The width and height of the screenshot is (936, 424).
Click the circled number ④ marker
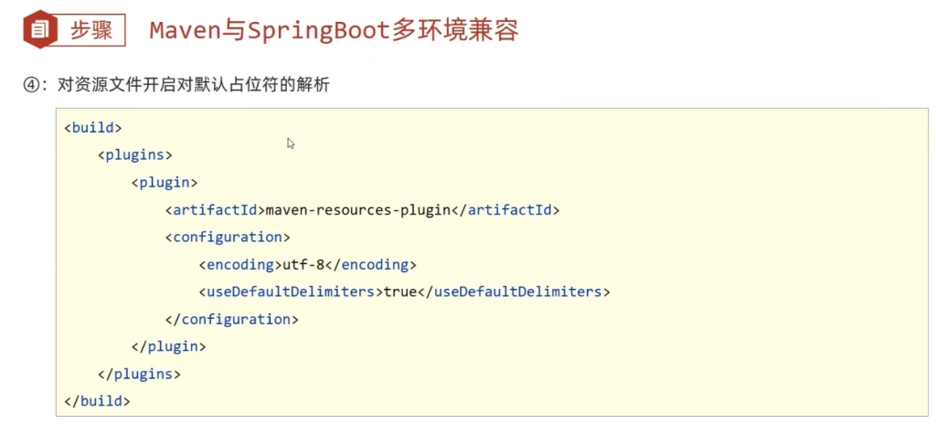[34, 85]
